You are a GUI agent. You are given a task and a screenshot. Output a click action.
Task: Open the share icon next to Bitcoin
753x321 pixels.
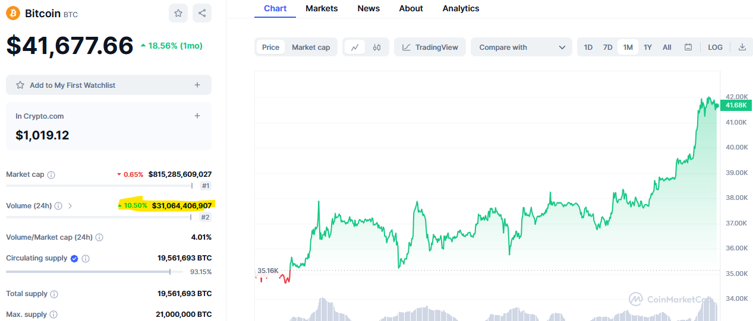tap(202, 13)
